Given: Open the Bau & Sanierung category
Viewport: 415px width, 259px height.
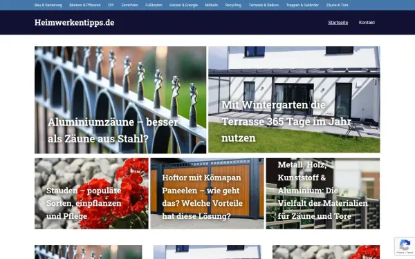Looking at the screenshot, I should point(48,5).
